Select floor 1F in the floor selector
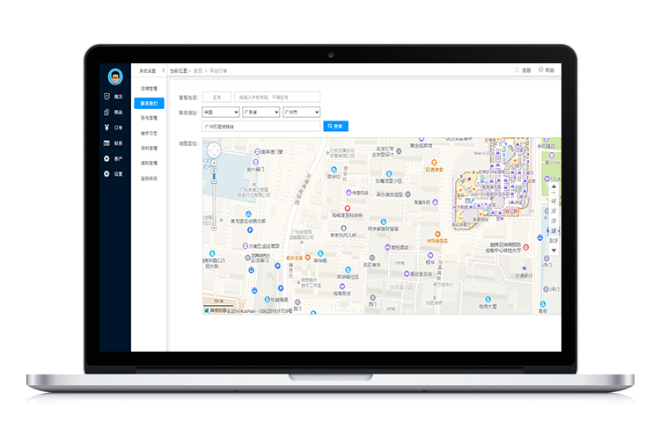The image size is (660, 429). coord(554,231)
